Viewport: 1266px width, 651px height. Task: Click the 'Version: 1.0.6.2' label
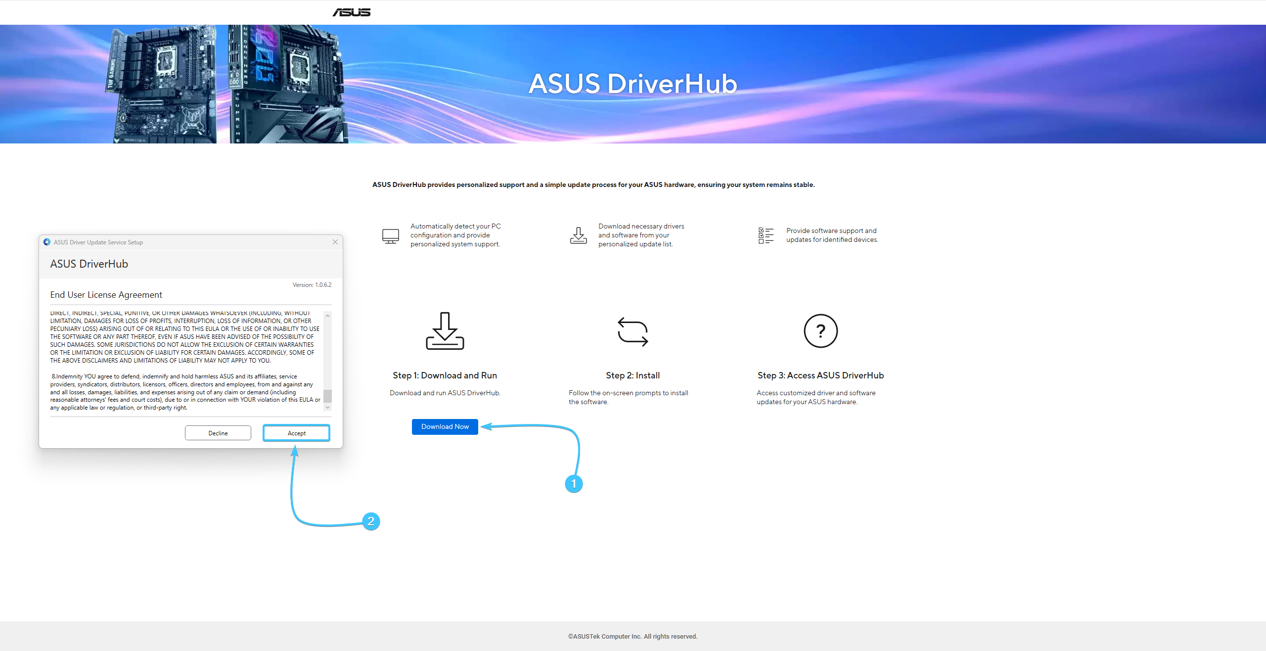[312, 285]
